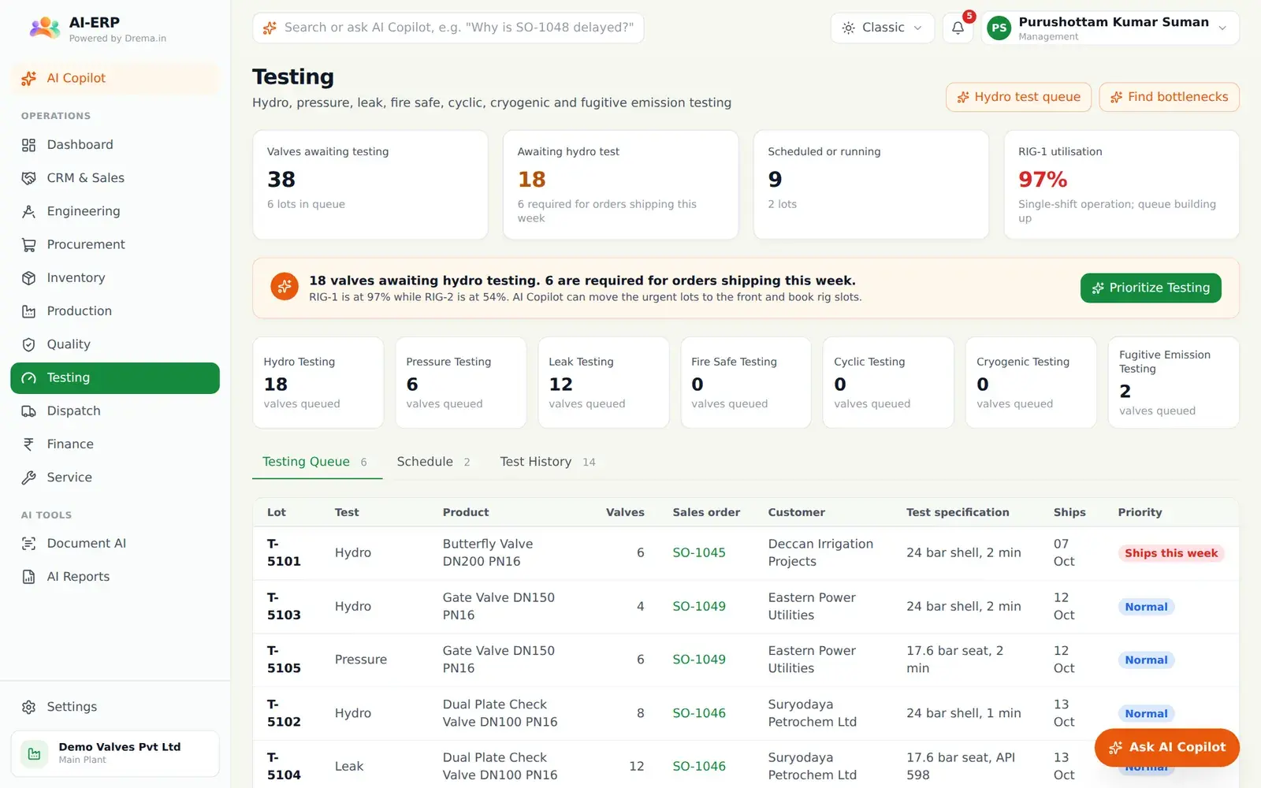Open SO-1049 link in T-5103 row

698,607
